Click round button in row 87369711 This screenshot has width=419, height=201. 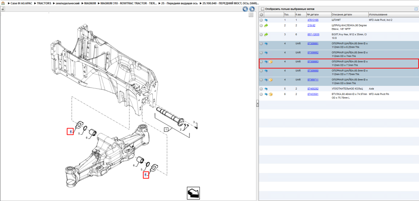tap(261, 80)
